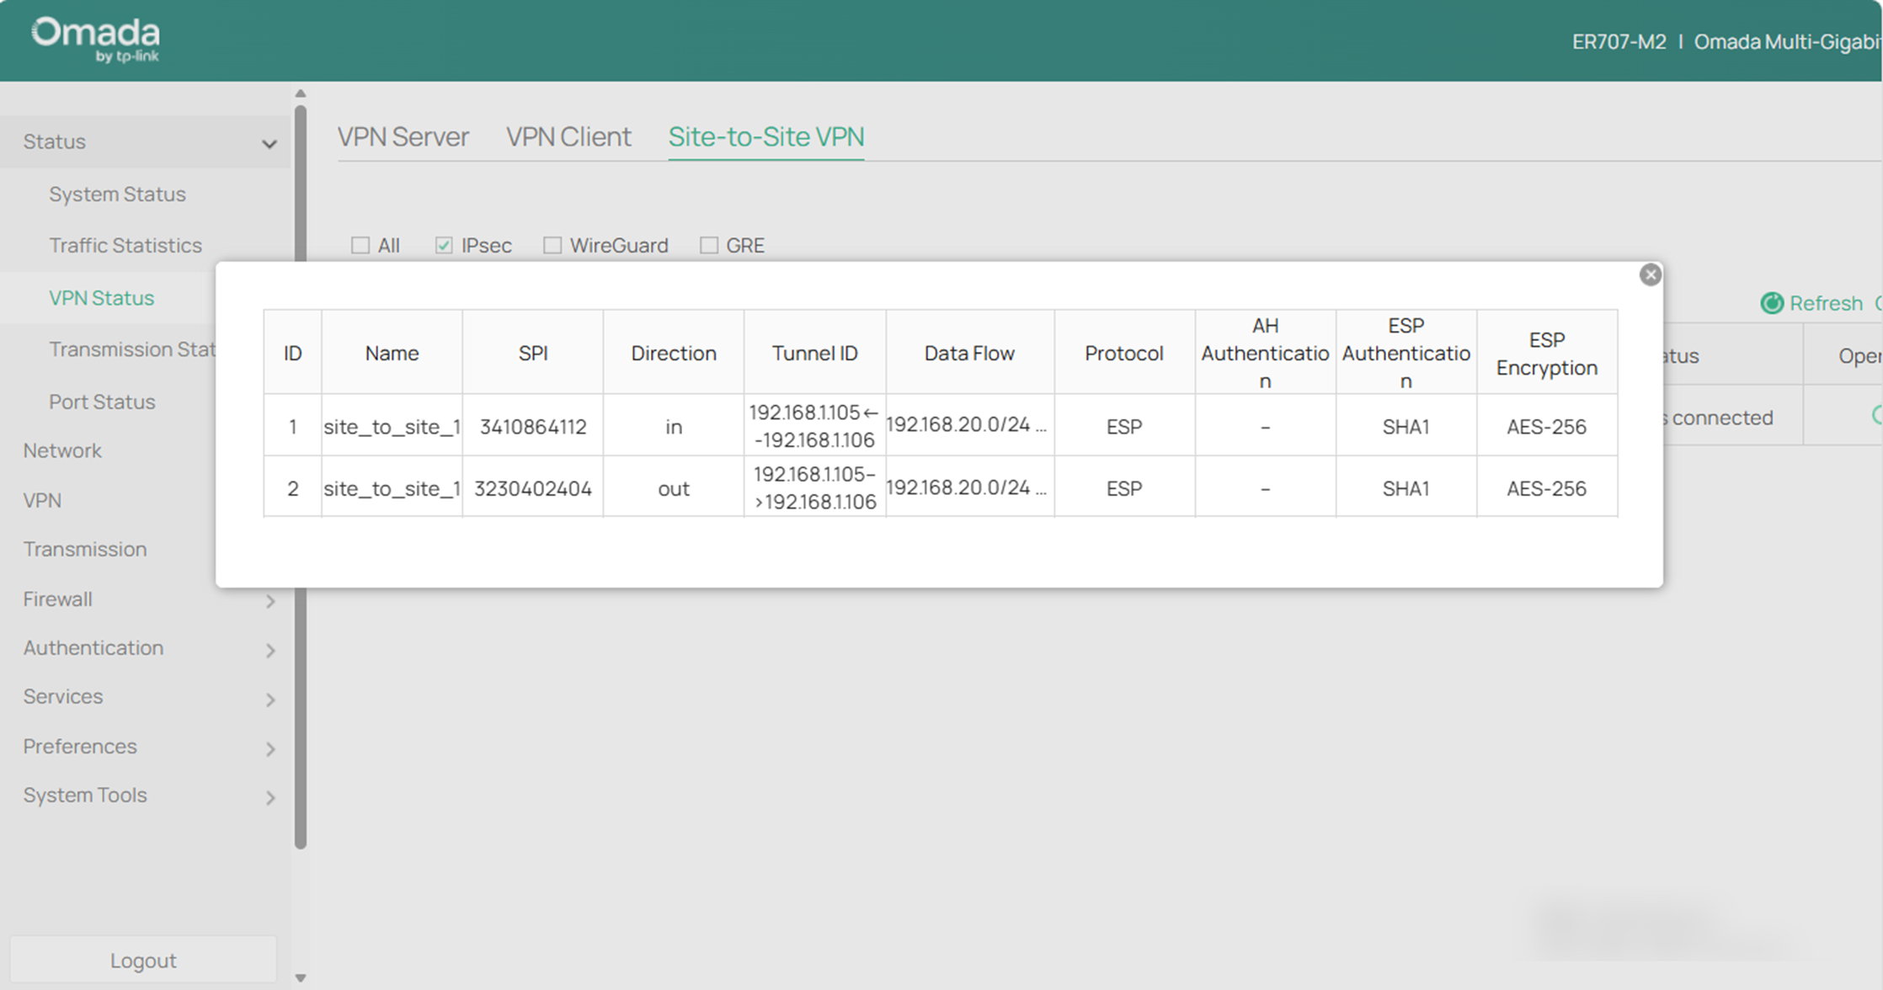This screenshot has height=990, width=1883.
Task: Click the scrollbar up arrow
Action: coord(301,93)
